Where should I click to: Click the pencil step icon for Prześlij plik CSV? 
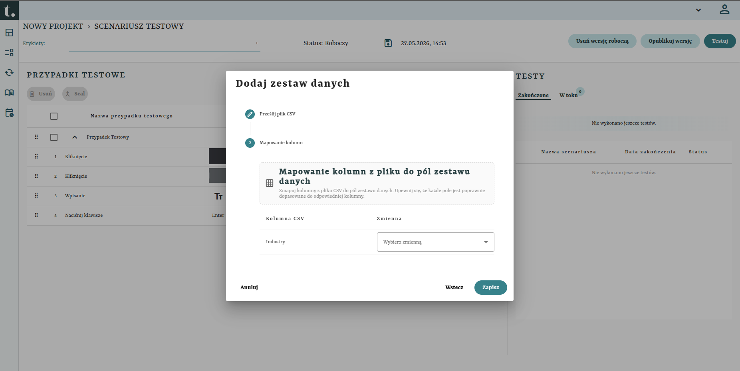tap(250, 114)
